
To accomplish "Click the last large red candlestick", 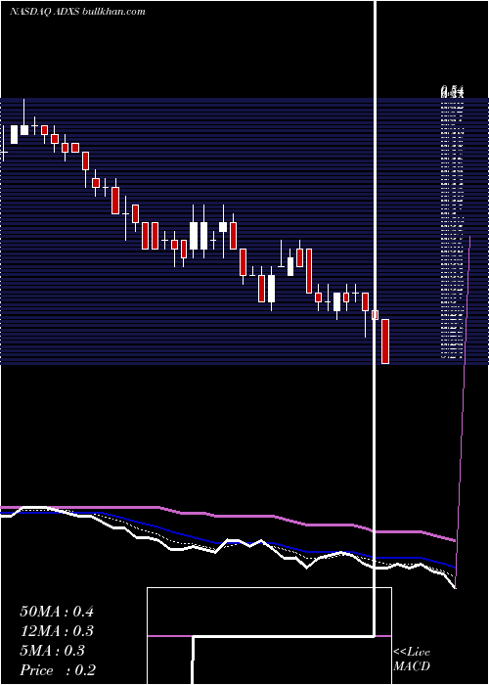I will tap(385, 342).
